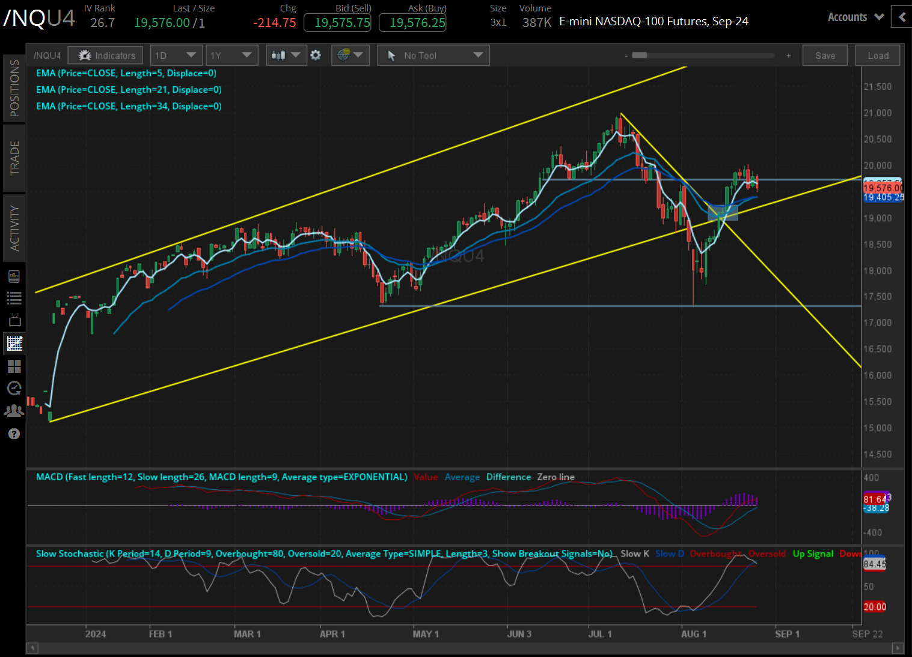Click the -214.75 change value
This screenshot has height=657, width=912.
275,23
